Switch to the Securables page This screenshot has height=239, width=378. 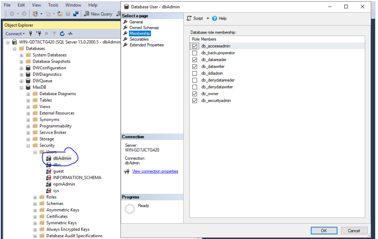pos(139,39)
